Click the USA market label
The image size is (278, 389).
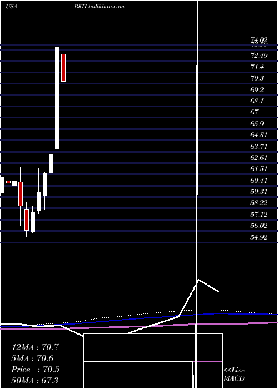coord(11,7)
